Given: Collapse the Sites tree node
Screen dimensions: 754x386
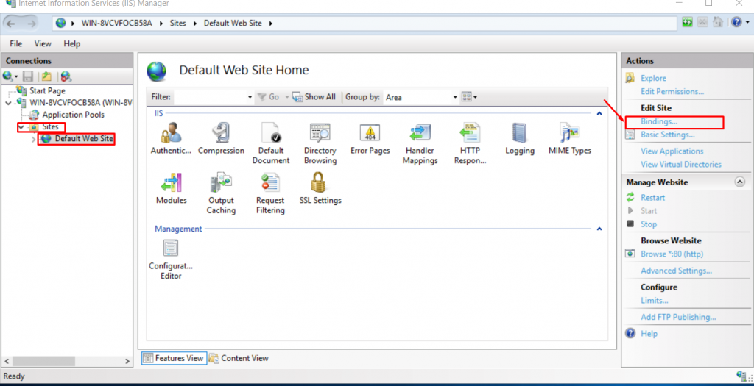Looking at the screenshot, I should (x=21, y=127).
